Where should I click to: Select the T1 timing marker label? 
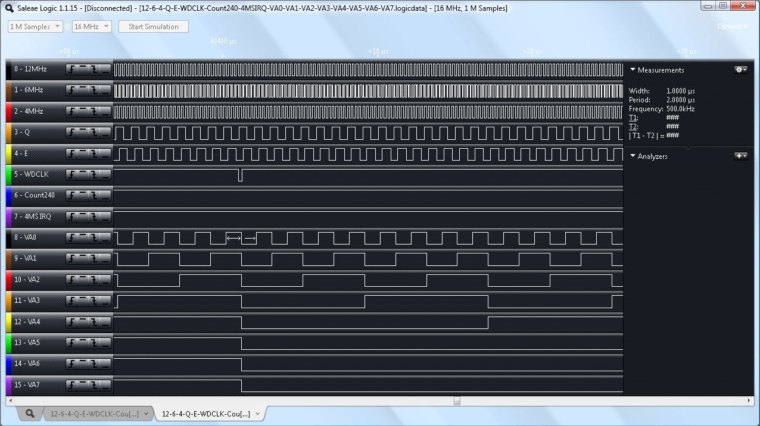point(633,118)
